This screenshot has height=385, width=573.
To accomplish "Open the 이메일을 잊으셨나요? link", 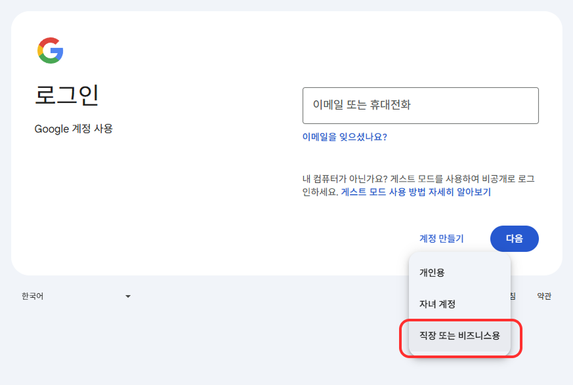I will click(x=345, y=137).
